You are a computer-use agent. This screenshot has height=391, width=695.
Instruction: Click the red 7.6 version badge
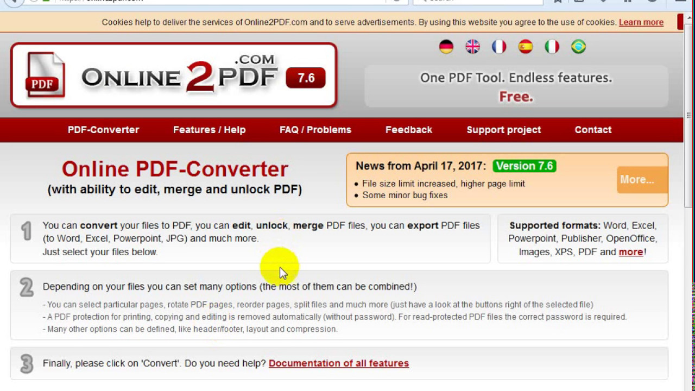point(306,78)
